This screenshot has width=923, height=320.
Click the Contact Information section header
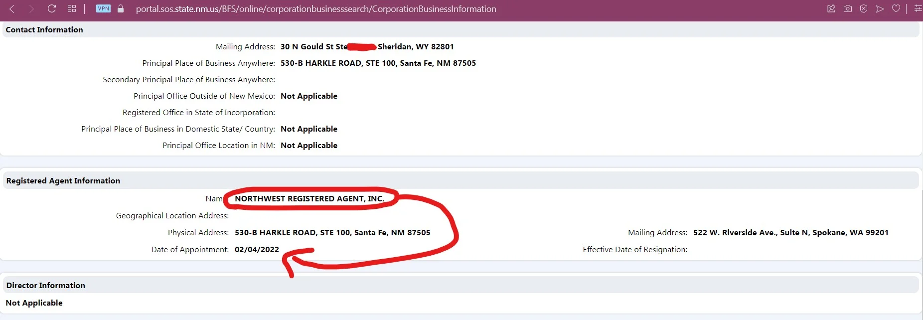click(x=44, y=30)
